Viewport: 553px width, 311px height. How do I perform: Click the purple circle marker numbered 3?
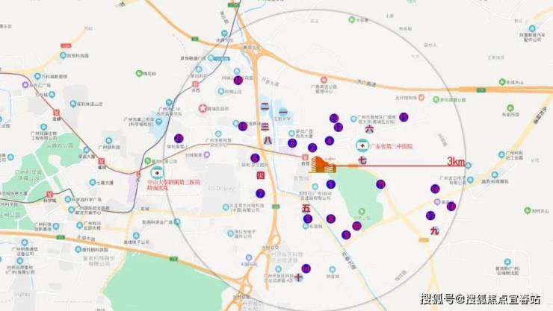[x=292, y=143]
